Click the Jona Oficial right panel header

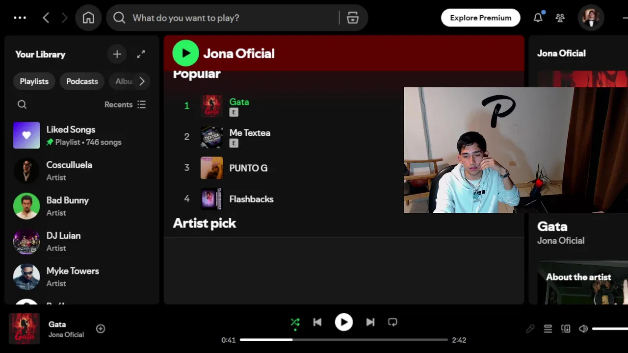(x=561, y=53)
